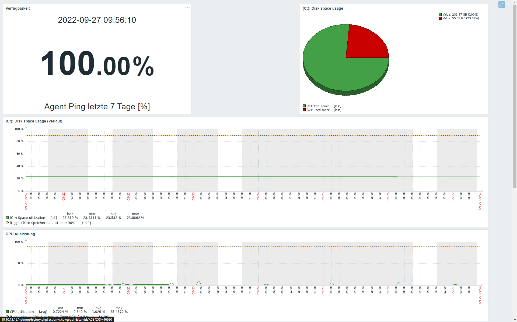The width and height of the screenshot is (517, 322).
Task: Click the scrollbar up arrow
Action: [515, 2]
